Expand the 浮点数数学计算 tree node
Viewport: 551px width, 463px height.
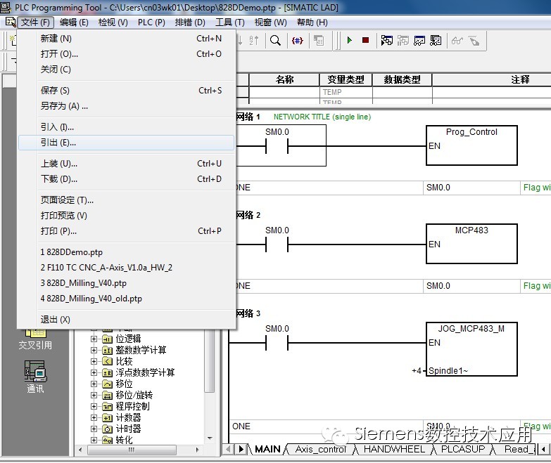(x=94, y=372)
